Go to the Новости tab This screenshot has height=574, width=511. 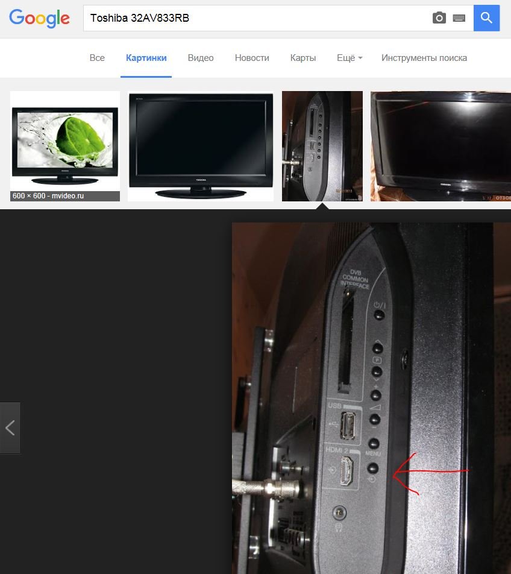pos(252,58)
